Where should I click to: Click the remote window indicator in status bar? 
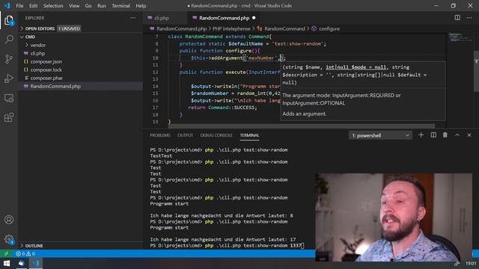coord(6,253)
